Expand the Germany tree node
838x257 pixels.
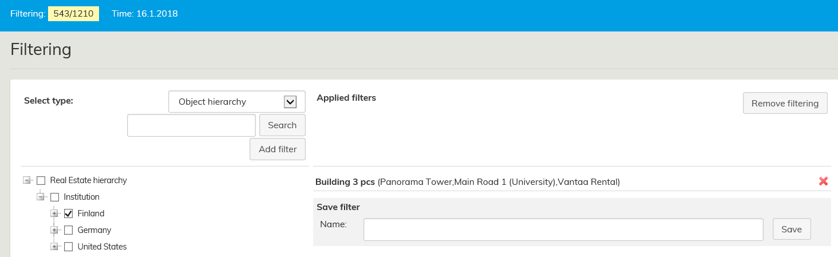(54, 230)
